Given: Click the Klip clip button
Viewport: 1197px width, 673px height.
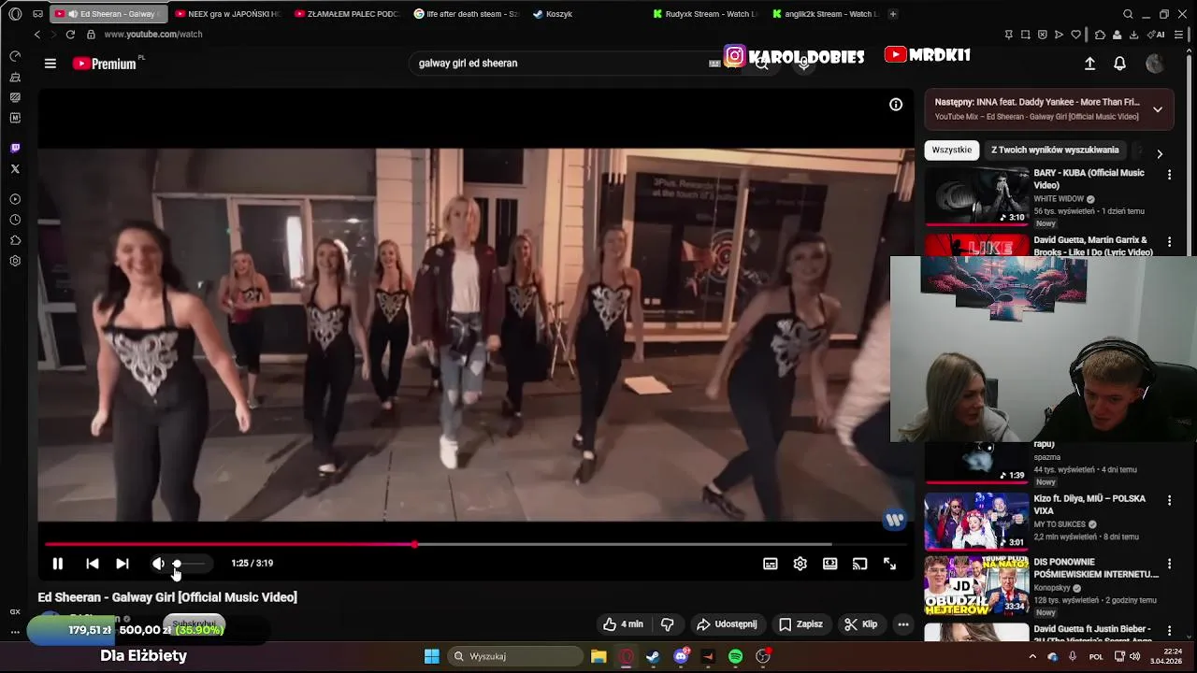Looking at the screenshot, I should pyautogui.click(x=860, y=624).
